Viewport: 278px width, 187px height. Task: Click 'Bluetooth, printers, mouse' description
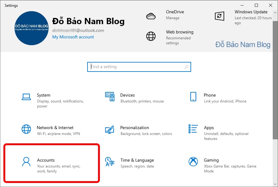(x=142, y=101)
